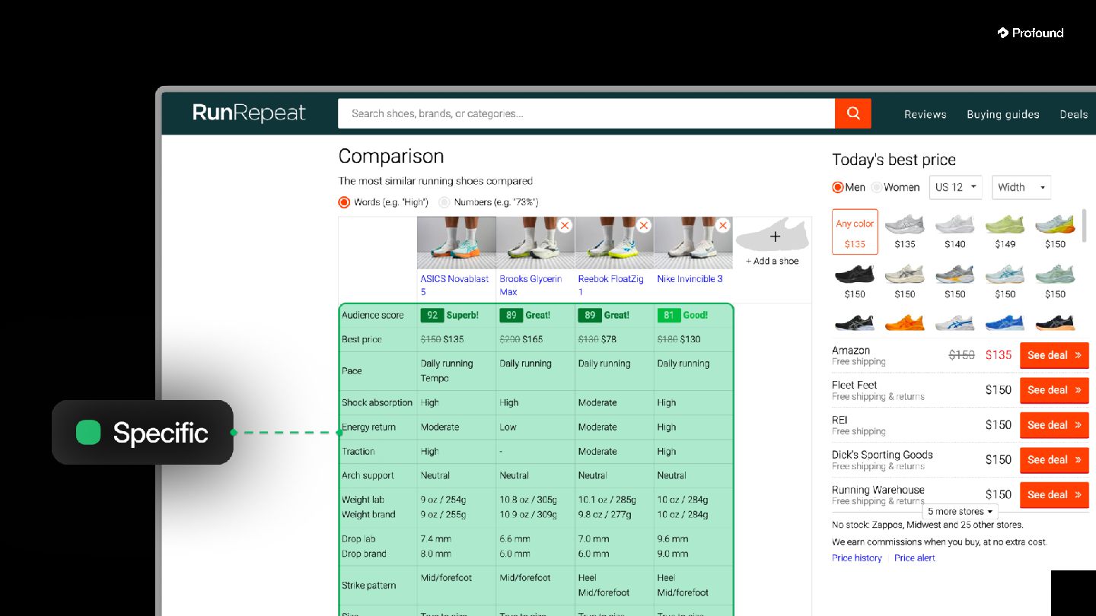Click the plus icon to add a shoe

pos(775,237)
